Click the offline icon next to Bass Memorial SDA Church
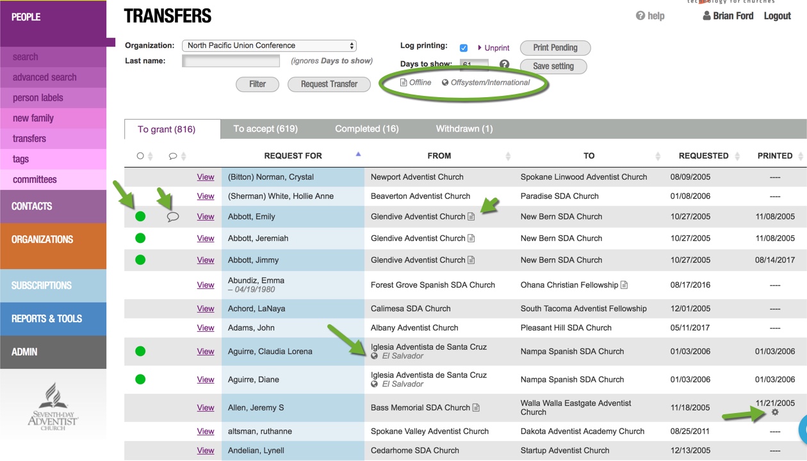807x461 pixels. (474, 407)
